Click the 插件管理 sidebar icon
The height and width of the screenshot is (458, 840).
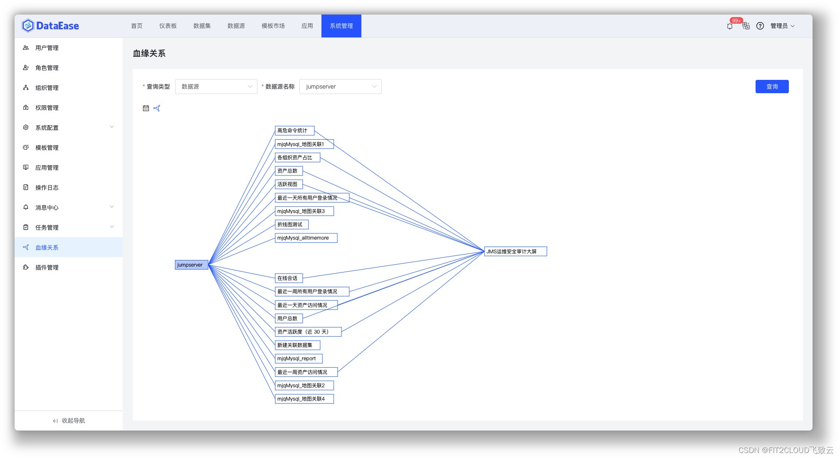coord(27,267)
